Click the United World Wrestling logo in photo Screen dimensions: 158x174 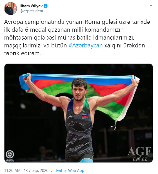pyautogui.click(x=10, y=156)
